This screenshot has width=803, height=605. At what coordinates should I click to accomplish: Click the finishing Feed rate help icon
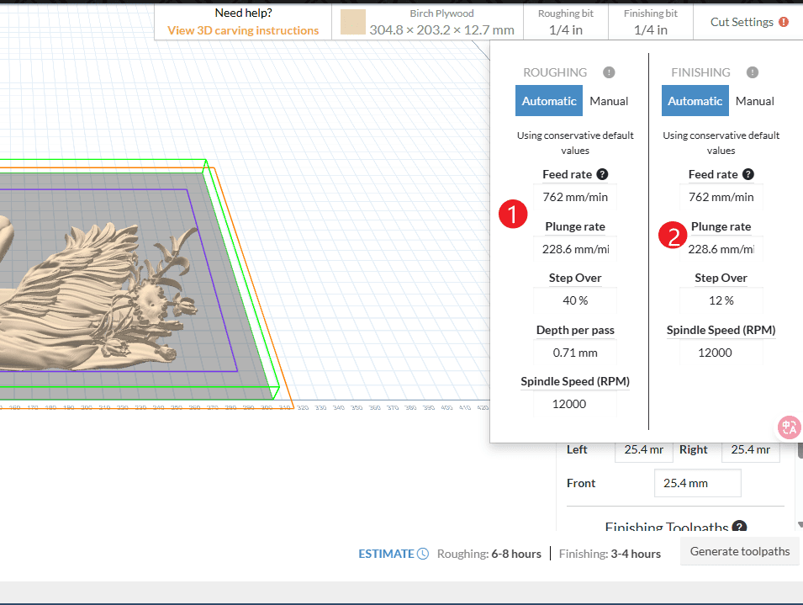748,175
